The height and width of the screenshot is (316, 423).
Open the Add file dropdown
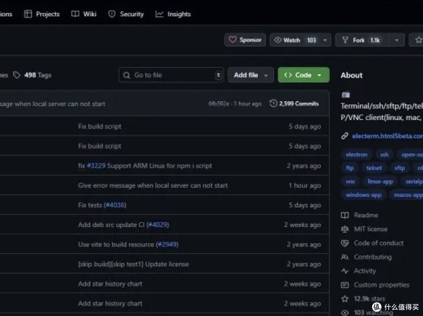(251, 75)
